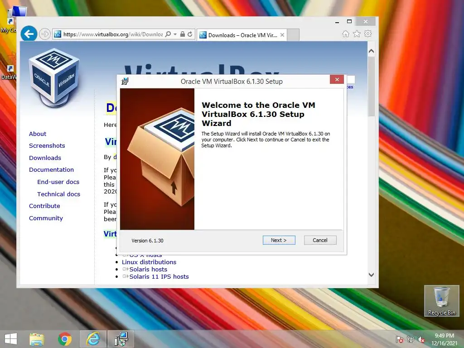464x348 pixels.
Task: Go back with browser back arrow
Action: pos(29,34)
